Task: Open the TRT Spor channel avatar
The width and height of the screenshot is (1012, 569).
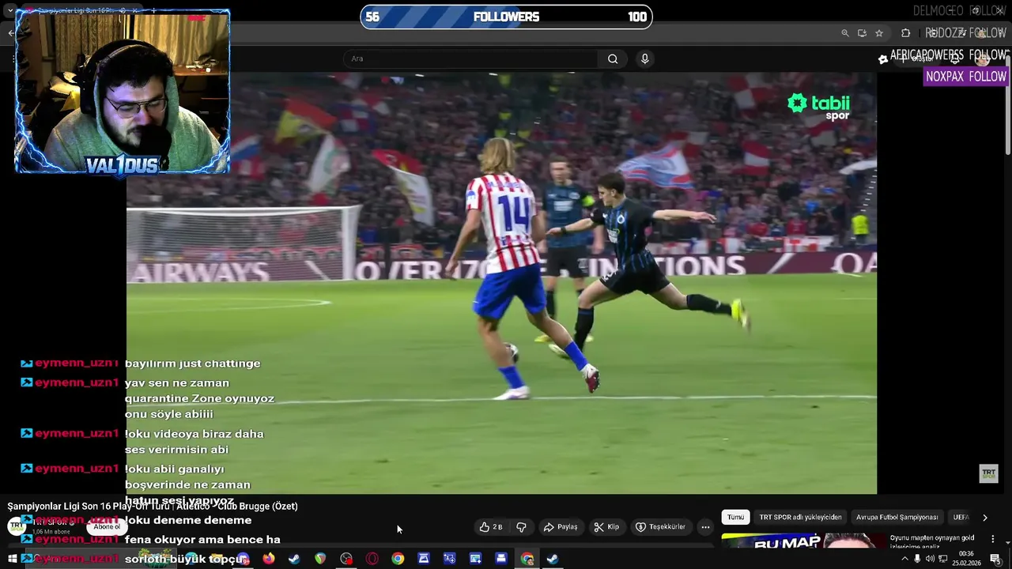Action: 17,526
